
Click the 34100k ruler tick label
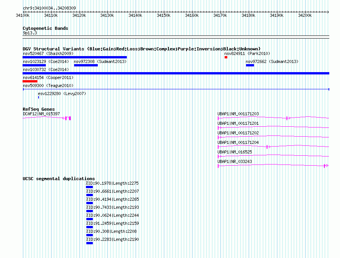point(23,15)
